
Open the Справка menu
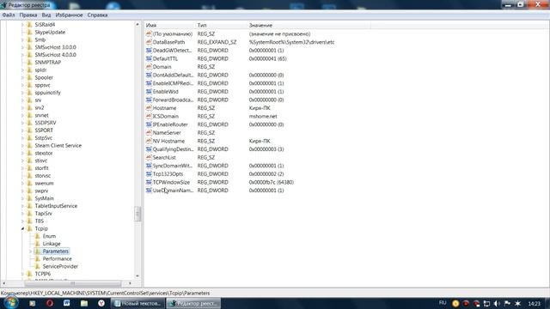pos(97,15)
